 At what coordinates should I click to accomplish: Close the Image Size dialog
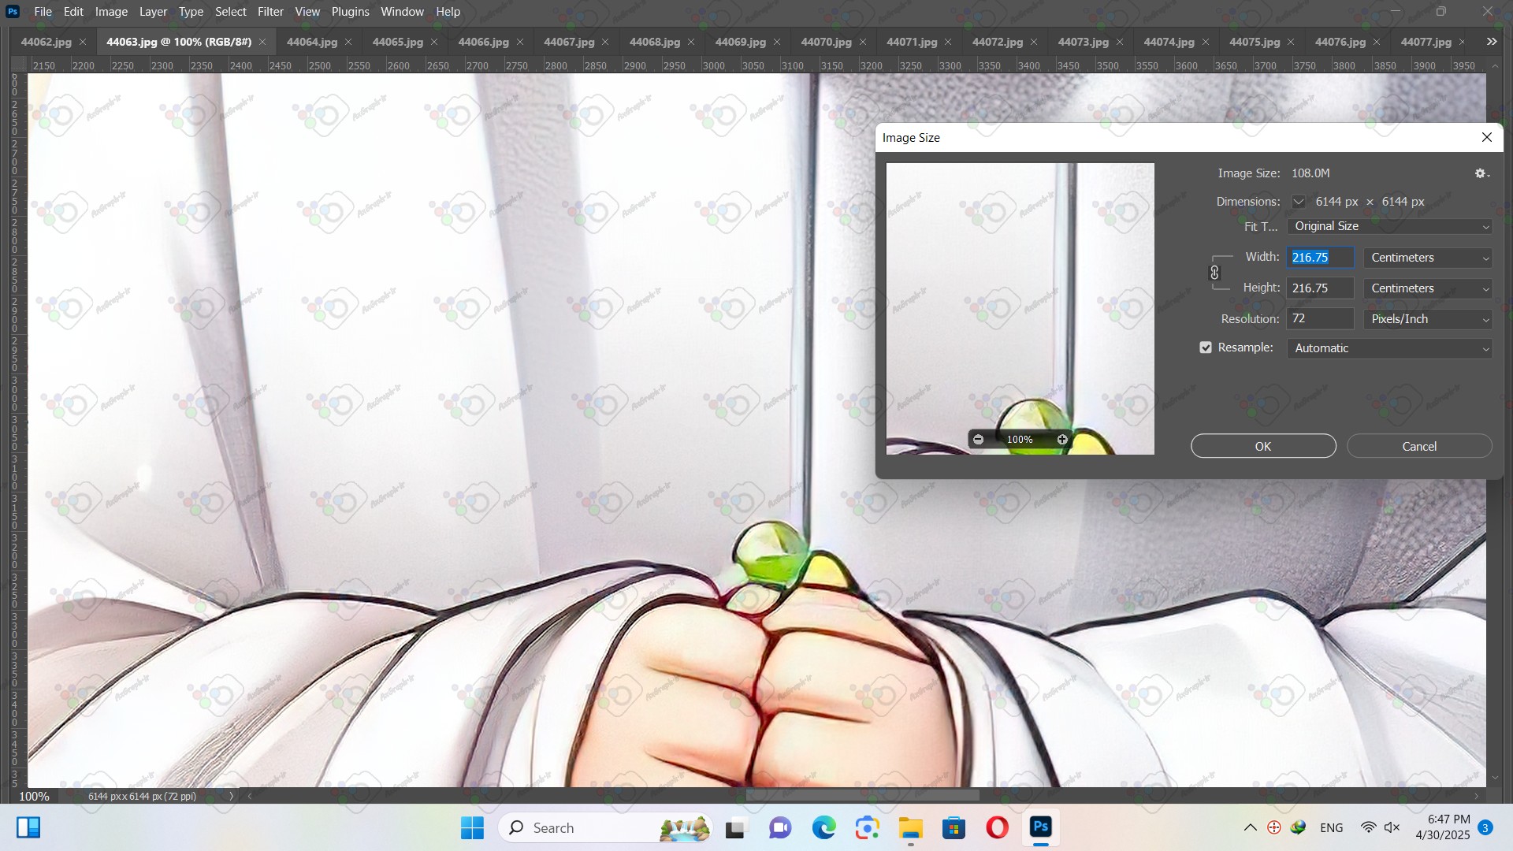(x=1487, y=137)
